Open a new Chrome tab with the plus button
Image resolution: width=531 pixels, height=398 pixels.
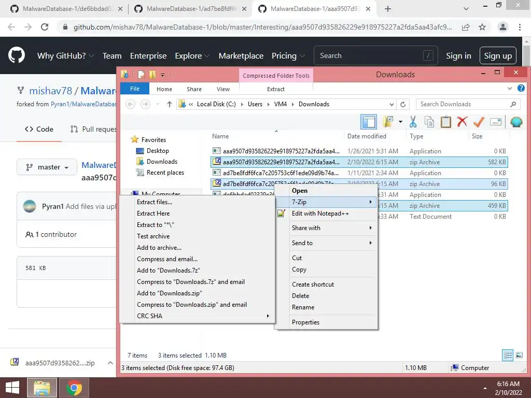click(x=388, y=9)
